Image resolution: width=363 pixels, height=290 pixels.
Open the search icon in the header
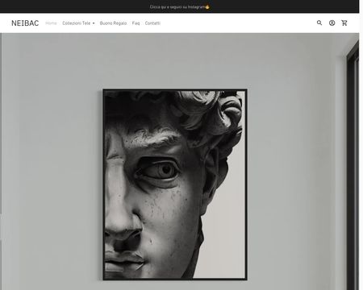(x=319, y=23)
